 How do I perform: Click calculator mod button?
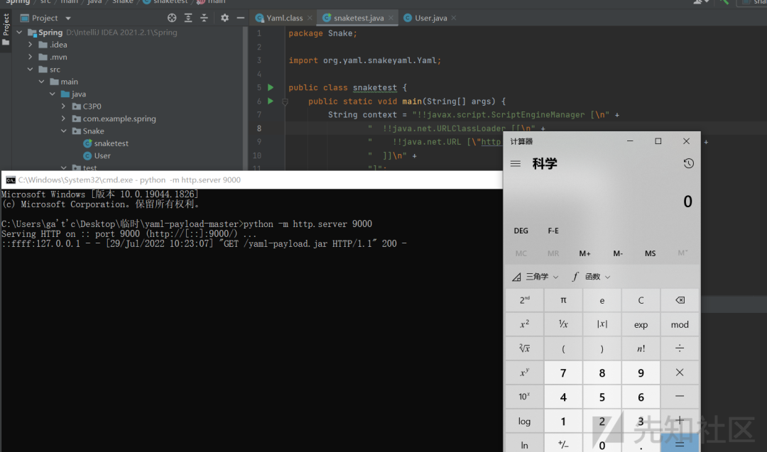tap(680, 324)
